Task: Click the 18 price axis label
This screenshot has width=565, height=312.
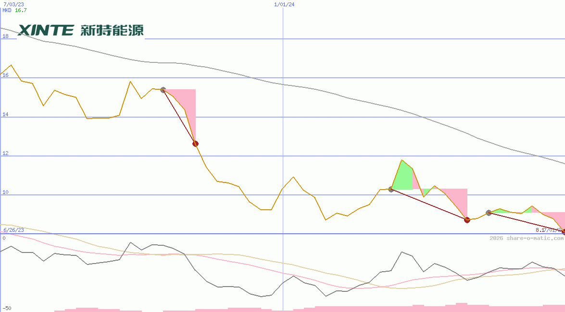Action: pyautogui.click(x=5, y=36)
